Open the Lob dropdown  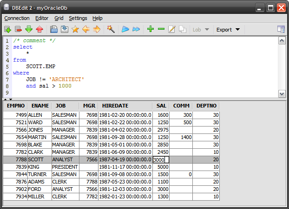point(201,29)
